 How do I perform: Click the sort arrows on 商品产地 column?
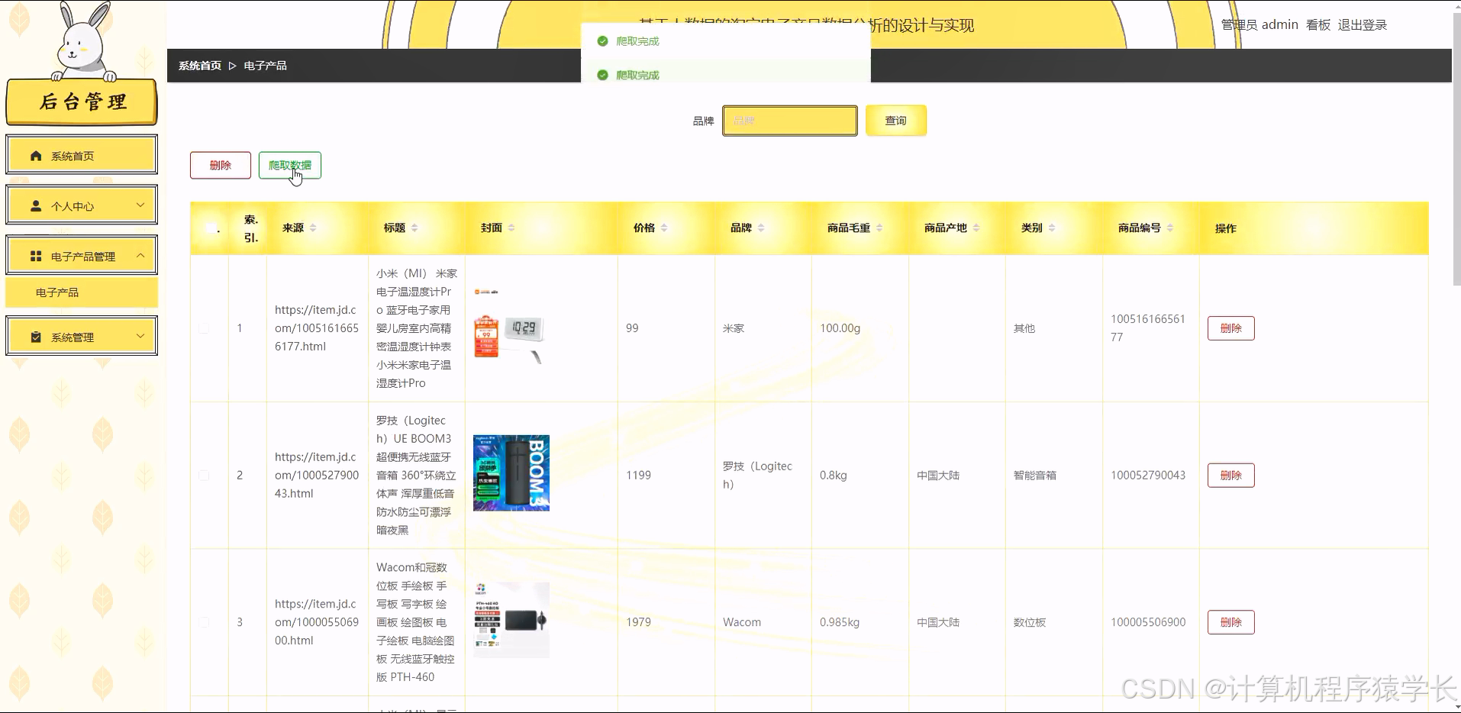click(x=976, y=227)
